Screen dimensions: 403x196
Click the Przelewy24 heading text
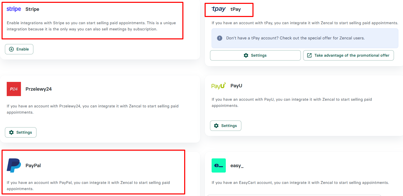point(39,89)
